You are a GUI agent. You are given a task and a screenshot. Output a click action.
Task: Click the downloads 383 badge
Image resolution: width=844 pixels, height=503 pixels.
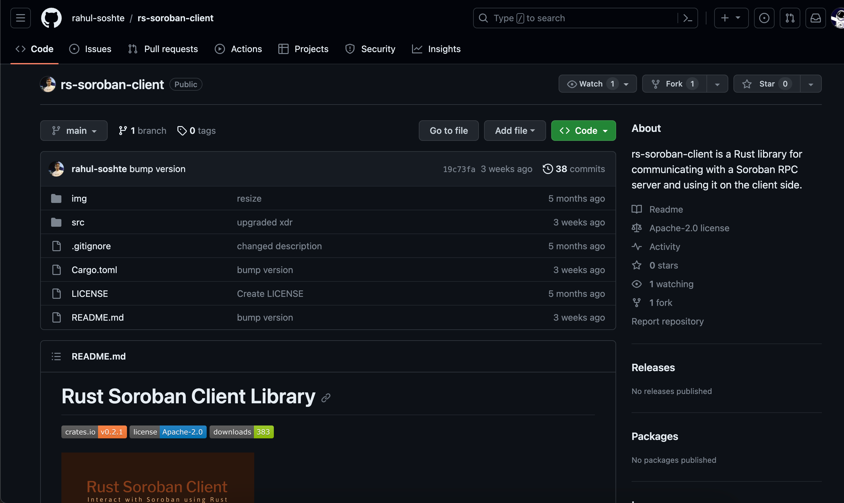241,432
